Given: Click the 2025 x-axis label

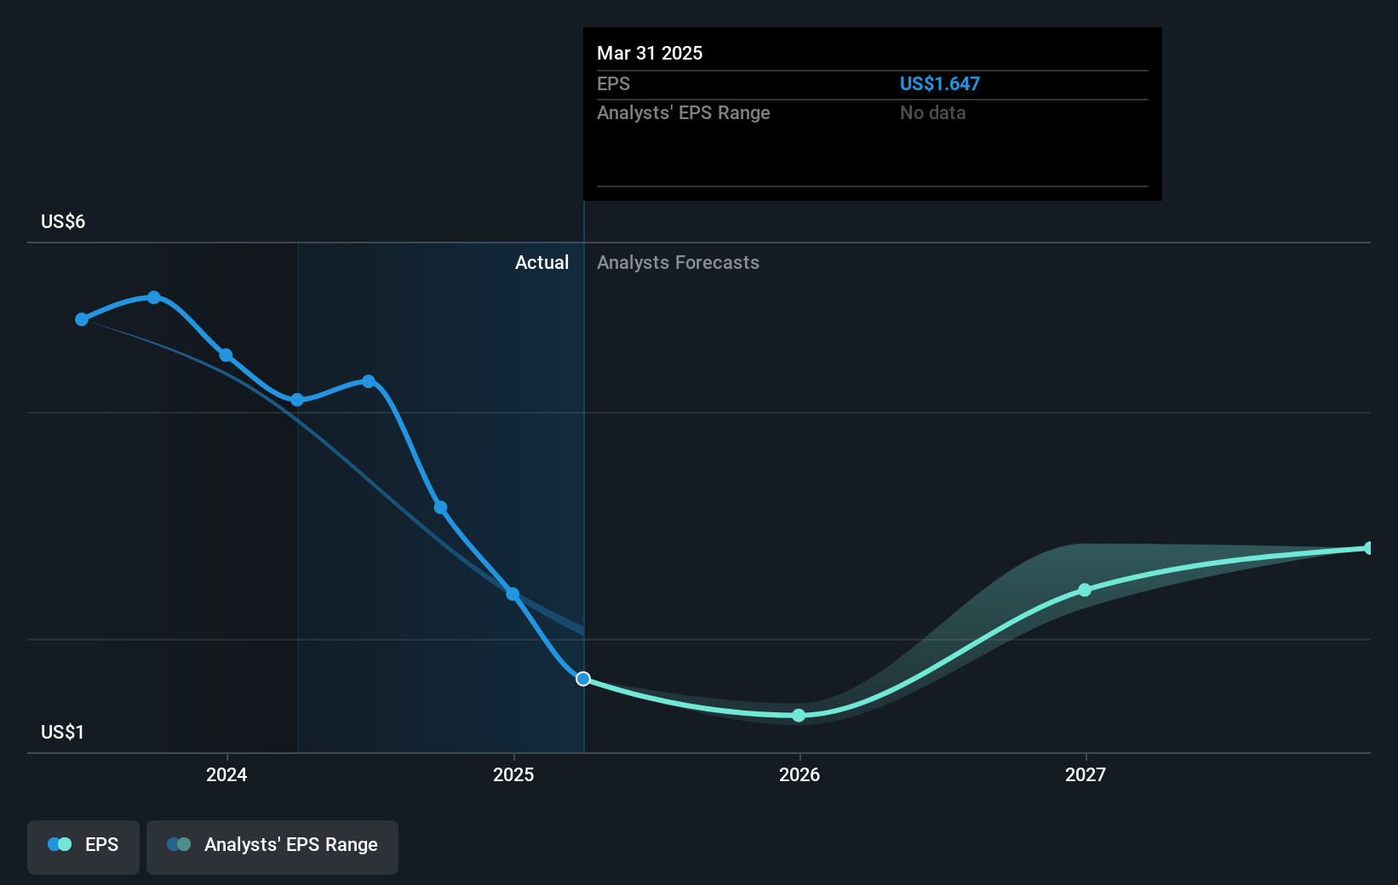Looking at the screenshot, I should coord(513,774).
